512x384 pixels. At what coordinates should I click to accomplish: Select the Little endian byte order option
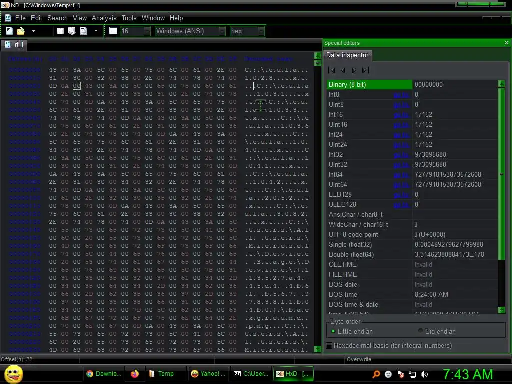352,332
